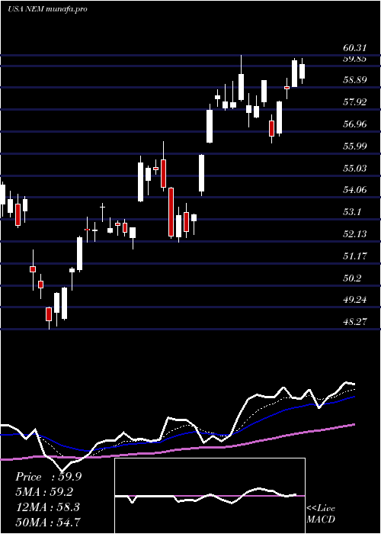The height and width of the screenshot is (534, 381).
Task: Select the 58.89 price level label
Action: [355, 80]
